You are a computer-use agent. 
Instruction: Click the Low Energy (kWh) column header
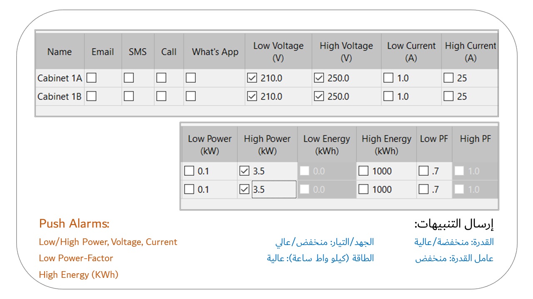(x=326, y=145)
